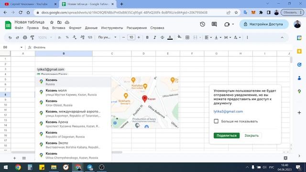
Task: Open Tasks in the side panel
Action: 299,64
